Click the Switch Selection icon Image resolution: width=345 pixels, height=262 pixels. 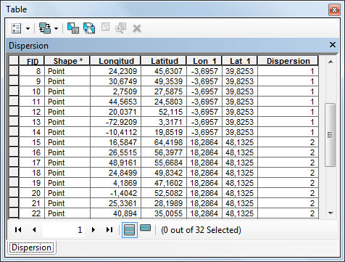tap(89, 28)
